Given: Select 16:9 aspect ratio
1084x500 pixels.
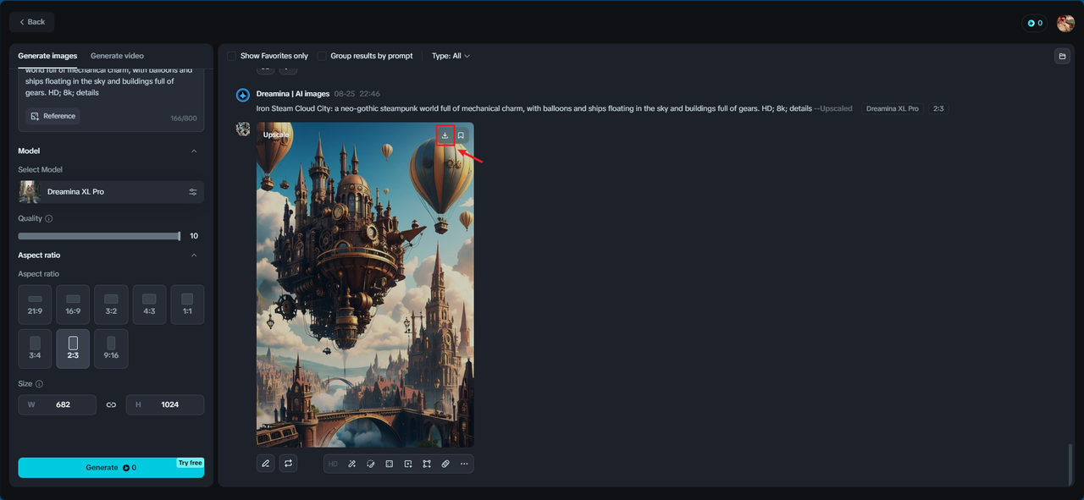Looking at the screenshot, I should point(73,305).
